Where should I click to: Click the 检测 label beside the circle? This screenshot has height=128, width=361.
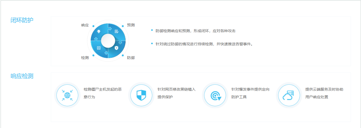pos(85,58)
